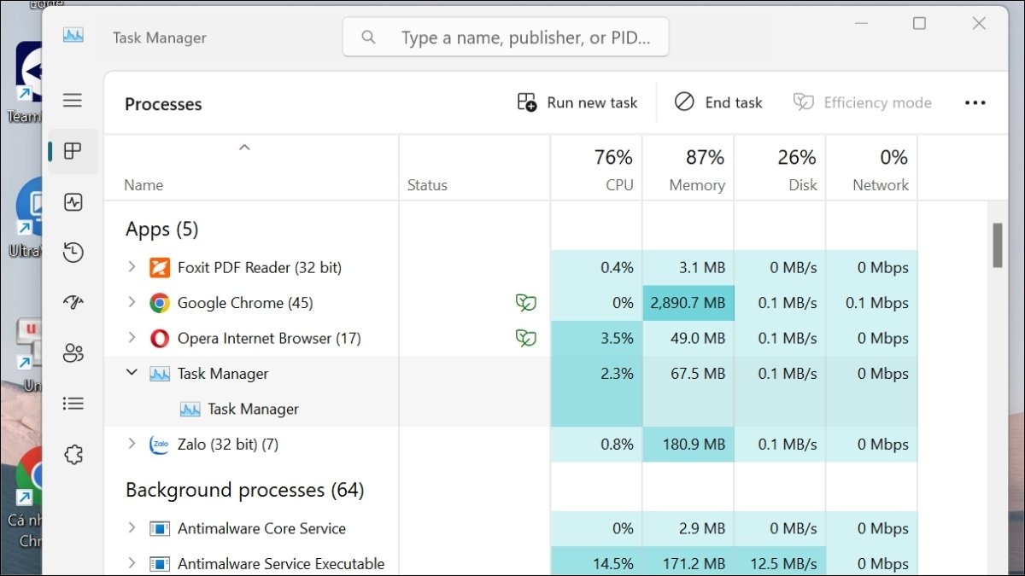Expand the Antimalware Core Service entry
The height and width of the screenshot is (576, 1025).
click(132, 528)
